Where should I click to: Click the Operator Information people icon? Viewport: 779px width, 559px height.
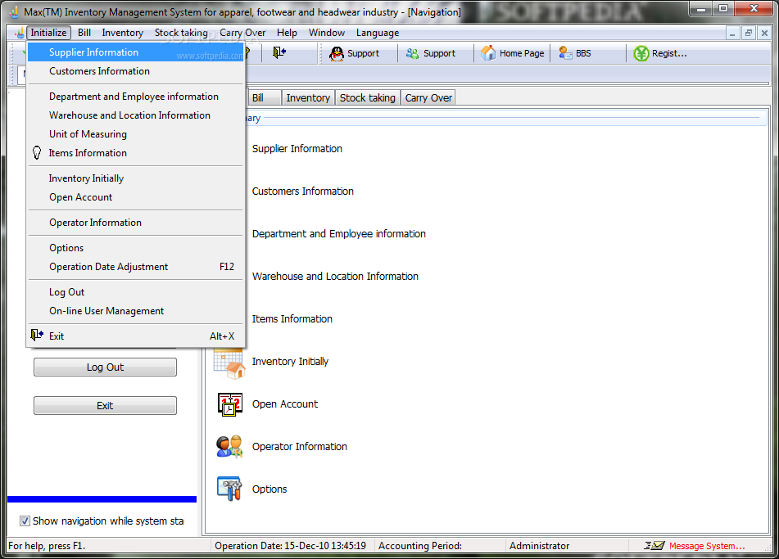(x=229, y=446)
